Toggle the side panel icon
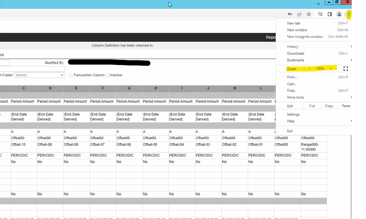This screenshot has height=219, width=366. click(x=330, y=14)
